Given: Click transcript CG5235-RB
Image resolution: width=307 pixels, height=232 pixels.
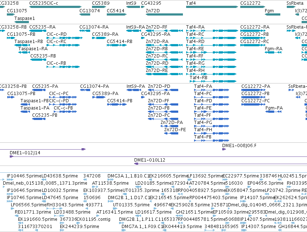Looking at the screenshot, I should pos(38,60).
